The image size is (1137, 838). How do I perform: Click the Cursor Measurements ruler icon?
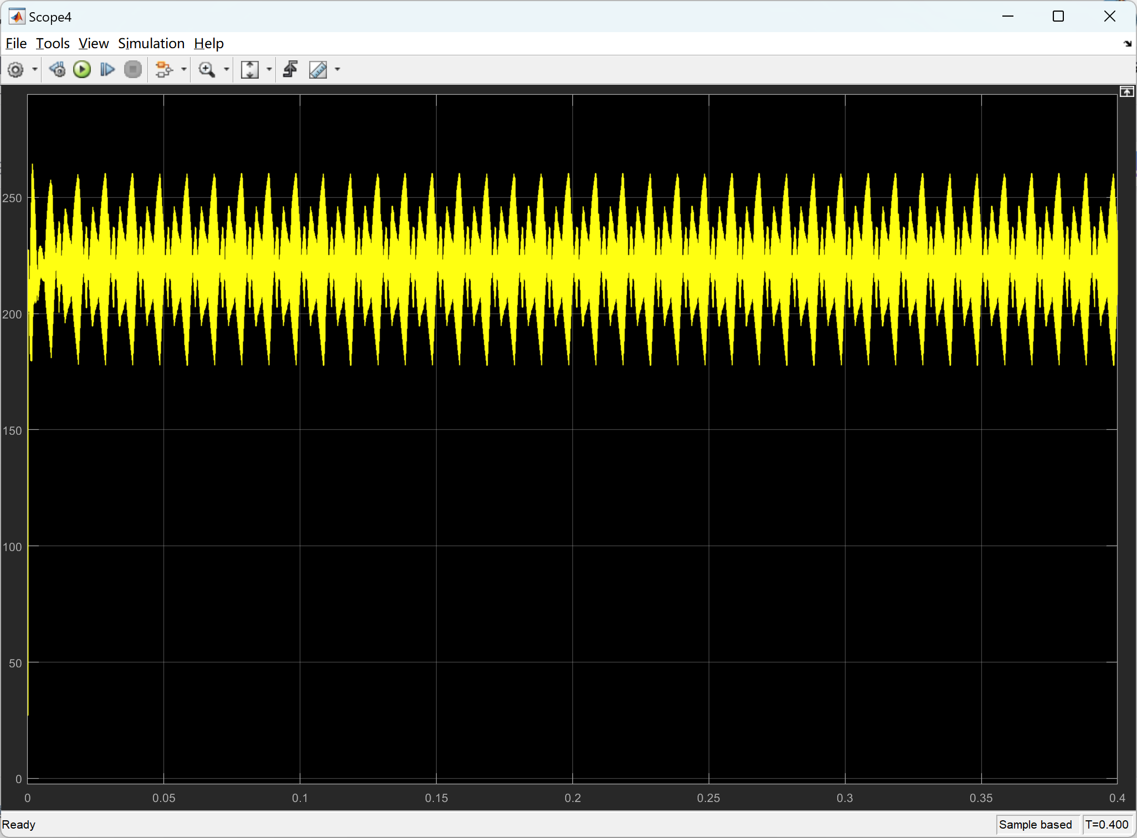tap(318, 70)
